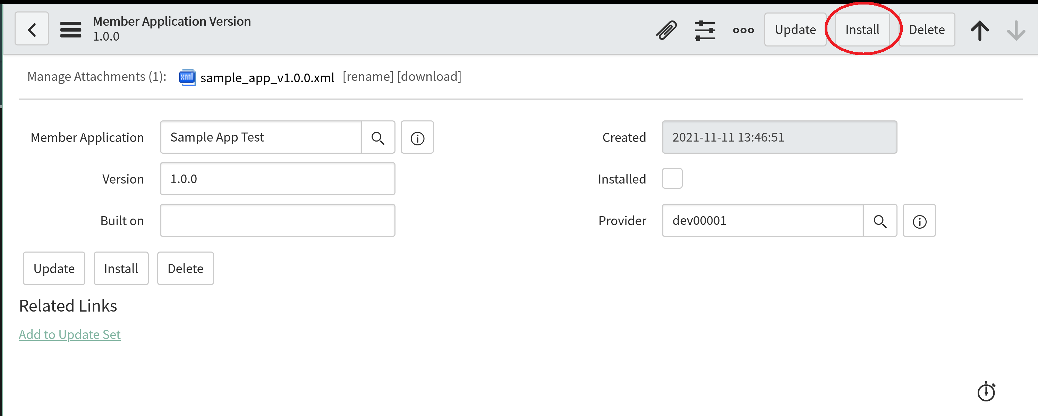This screenshot has height=416, width=1038.
Task: Show Provider record info icon
Action: click(x=919, y=221)
